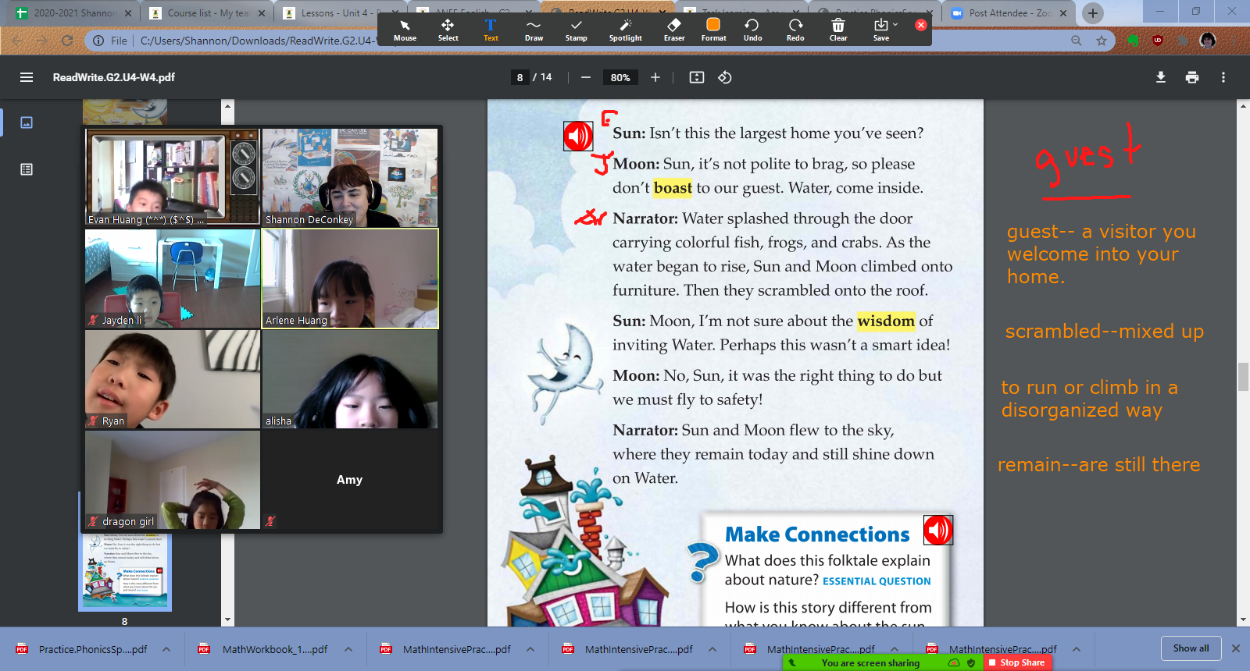1250x671 pixels.
Task: Select Evan Huang's video tile
Action: point(172,178)
